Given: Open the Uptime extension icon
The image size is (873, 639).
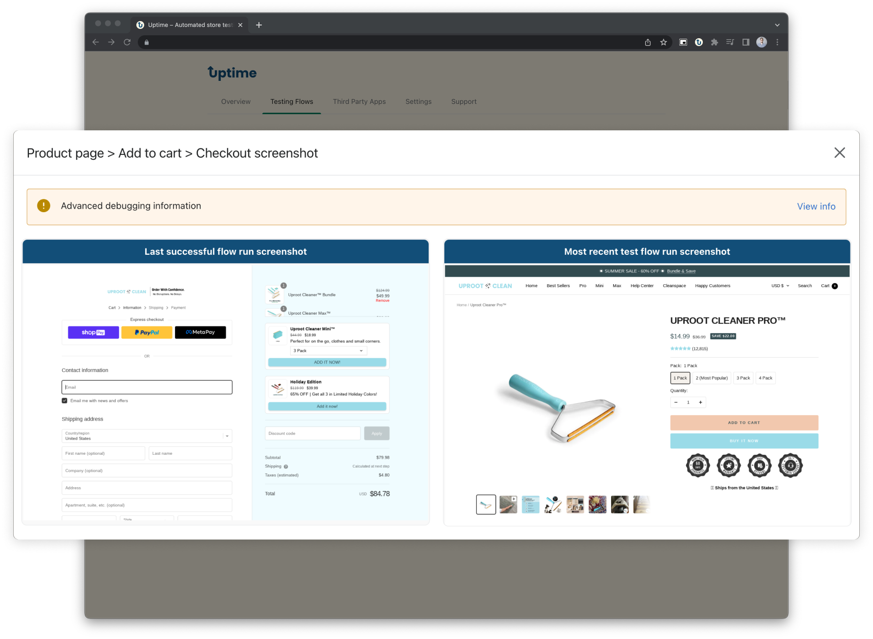Looking at the screenshot, I should click(x=699, y=42).
